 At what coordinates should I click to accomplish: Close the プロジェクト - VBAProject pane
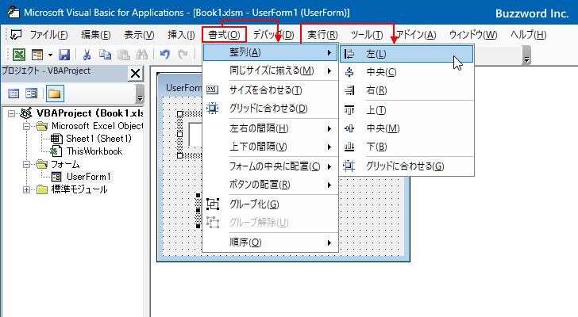pos(135,73)
